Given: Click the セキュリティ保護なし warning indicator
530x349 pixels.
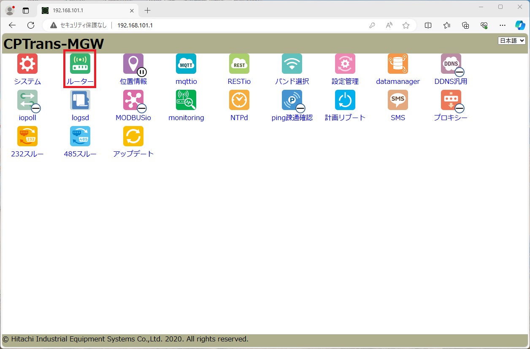Looking at the screenshot, I should point(78,25).
